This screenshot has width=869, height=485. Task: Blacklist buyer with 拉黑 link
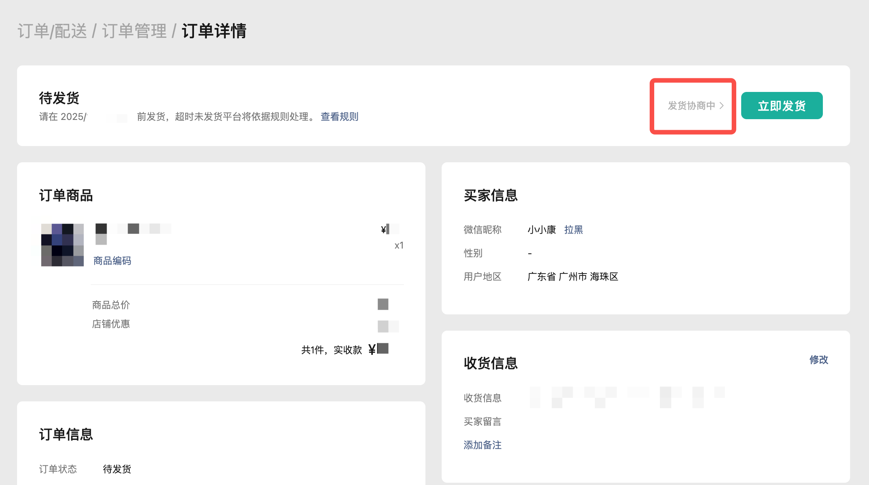pyautogui.click(x=573, y=230)
